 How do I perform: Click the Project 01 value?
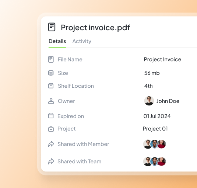155,129
